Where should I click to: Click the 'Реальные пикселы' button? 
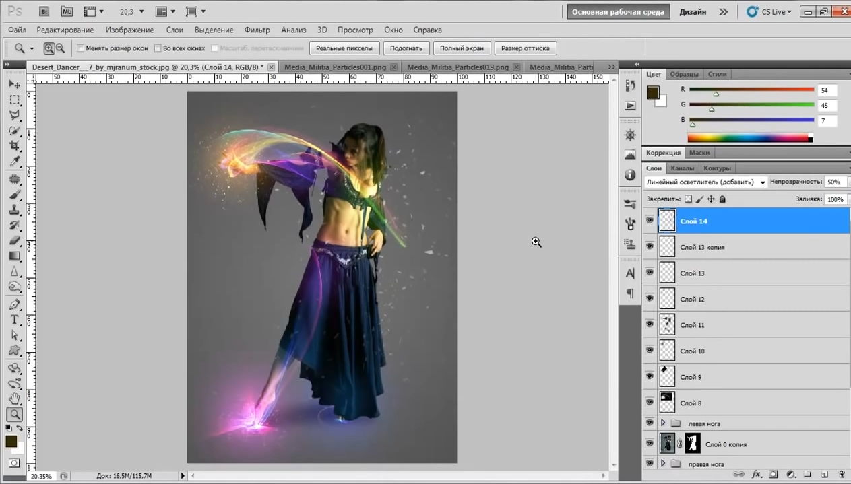coord(344,48)
